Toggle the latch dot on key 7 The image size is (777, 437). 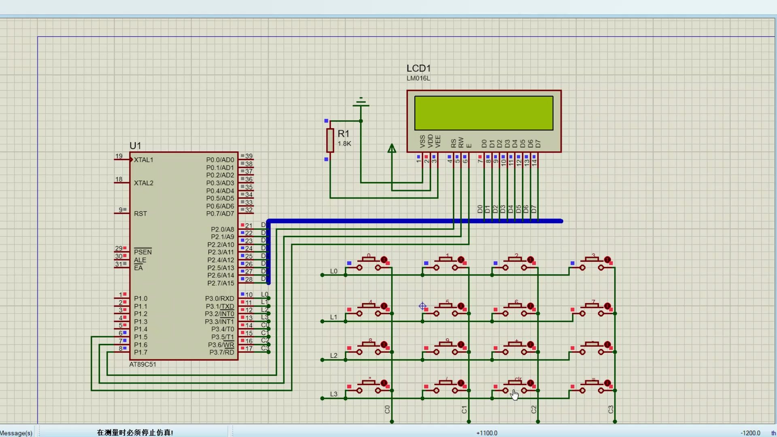click(607, 306)
